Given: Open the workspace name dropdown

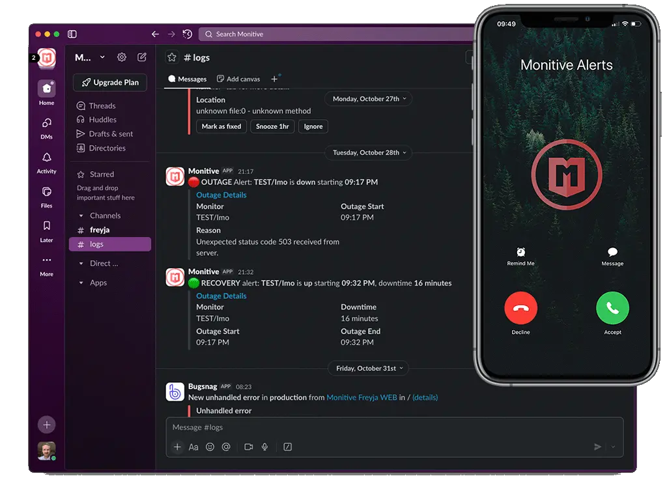Looking at the screenshot, I should (x=89, y=57).
